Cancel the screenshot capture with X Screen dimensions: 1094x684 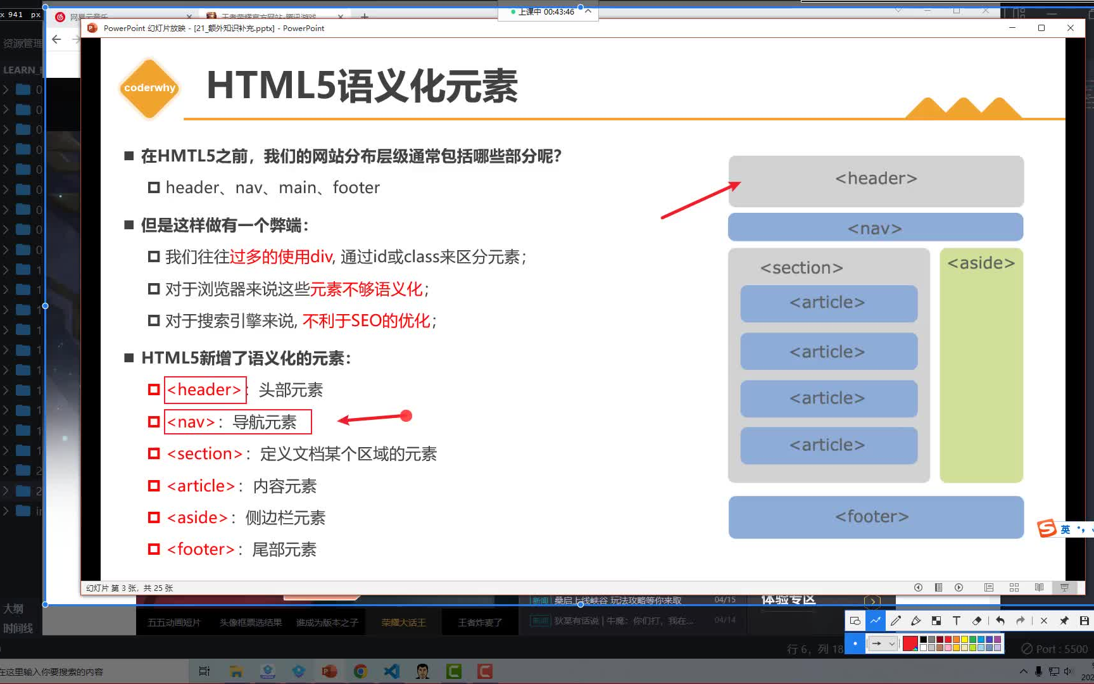point(1043,621)
